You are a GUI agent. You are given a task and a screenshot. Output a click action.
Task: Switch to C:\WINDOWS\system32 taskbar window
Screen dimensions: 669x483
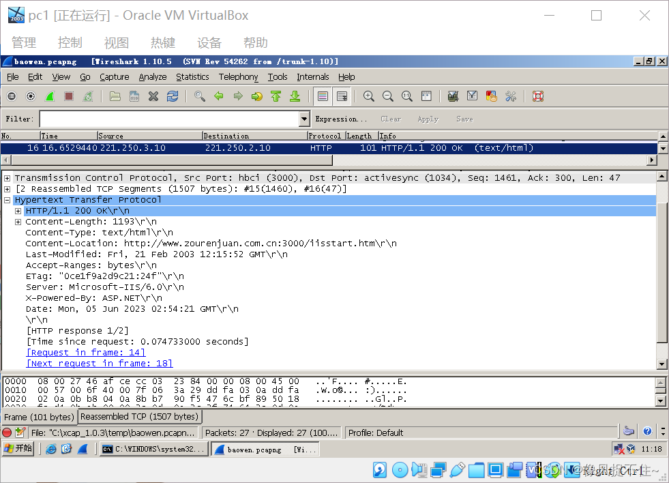(155, 449)
